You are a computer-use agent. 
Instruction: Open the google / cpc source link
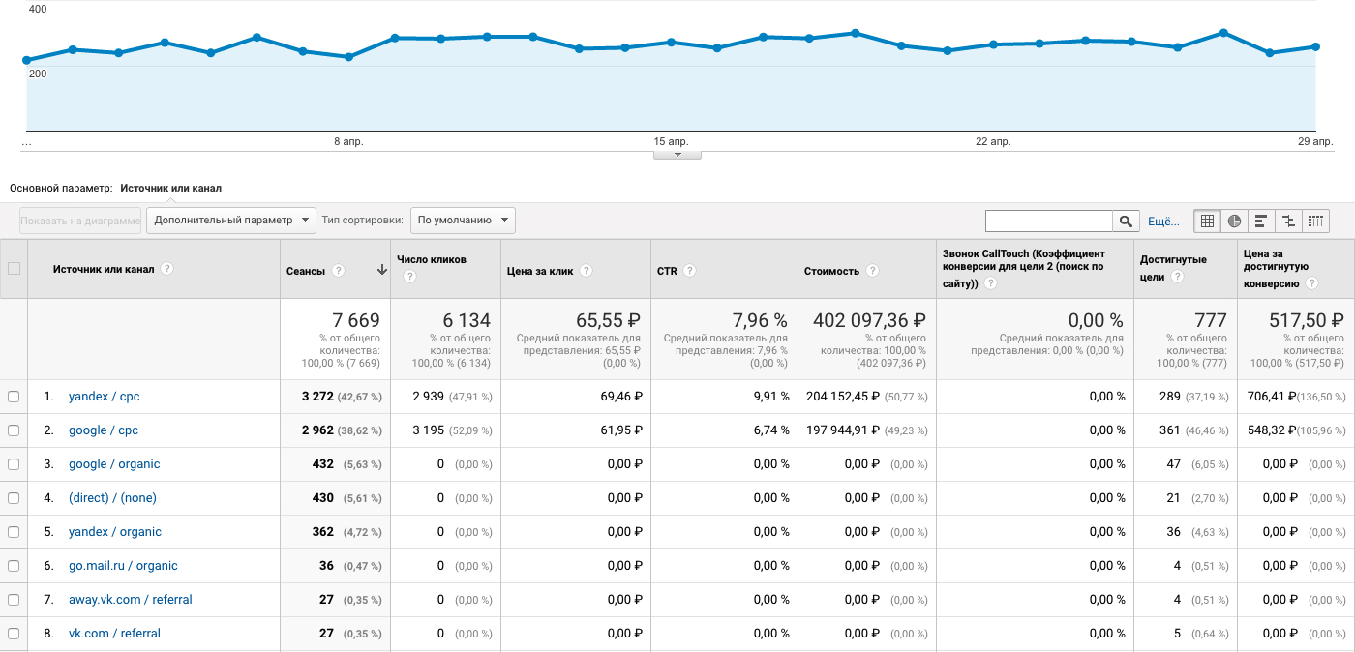(x=104, y=430)
